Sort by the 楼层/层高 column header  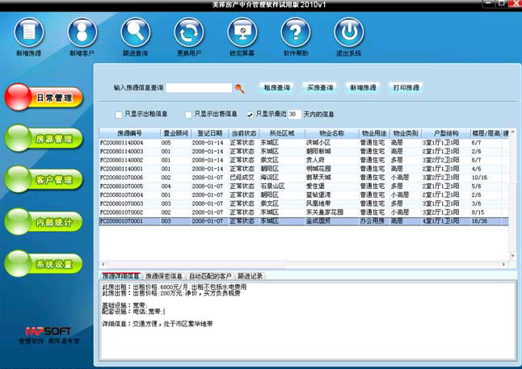pos(486,133)
